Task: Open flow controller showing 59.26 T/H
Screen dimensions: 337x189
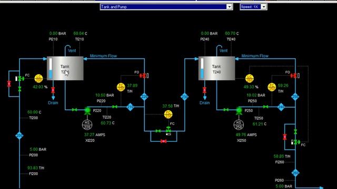Action: (x=272, y=87)
